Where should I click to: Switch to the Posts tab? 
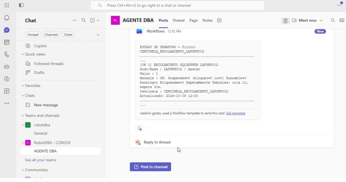coord(164,21)
